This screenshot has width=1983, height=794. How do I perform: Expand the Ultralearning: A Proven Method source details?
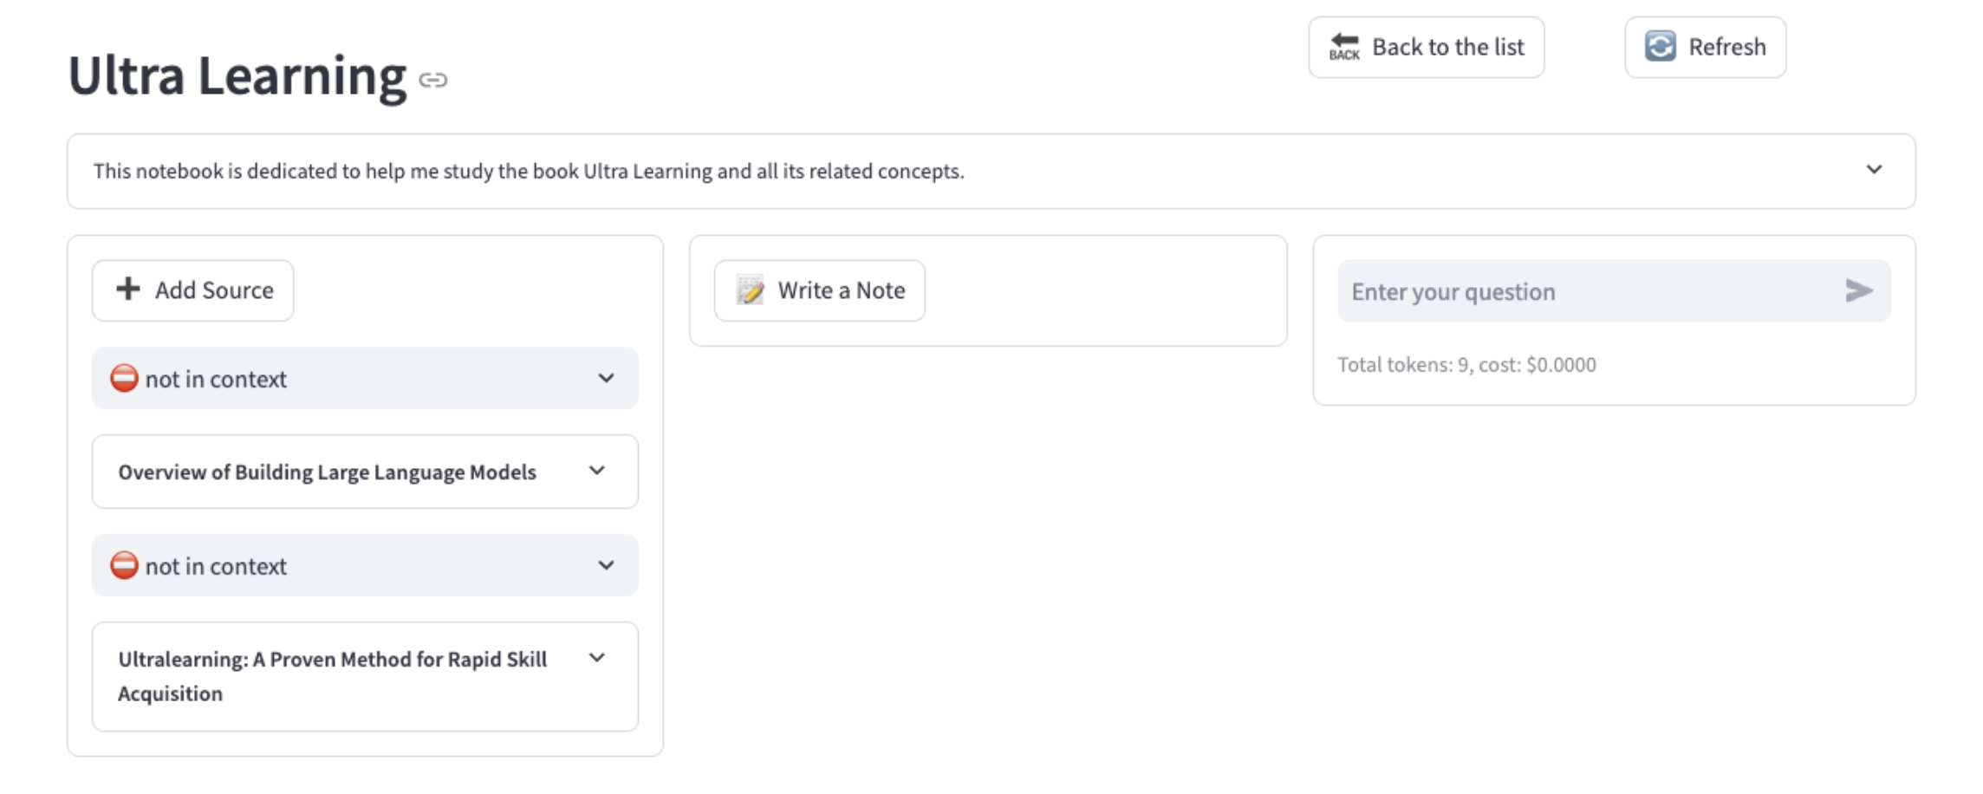(x=596, y=658)
